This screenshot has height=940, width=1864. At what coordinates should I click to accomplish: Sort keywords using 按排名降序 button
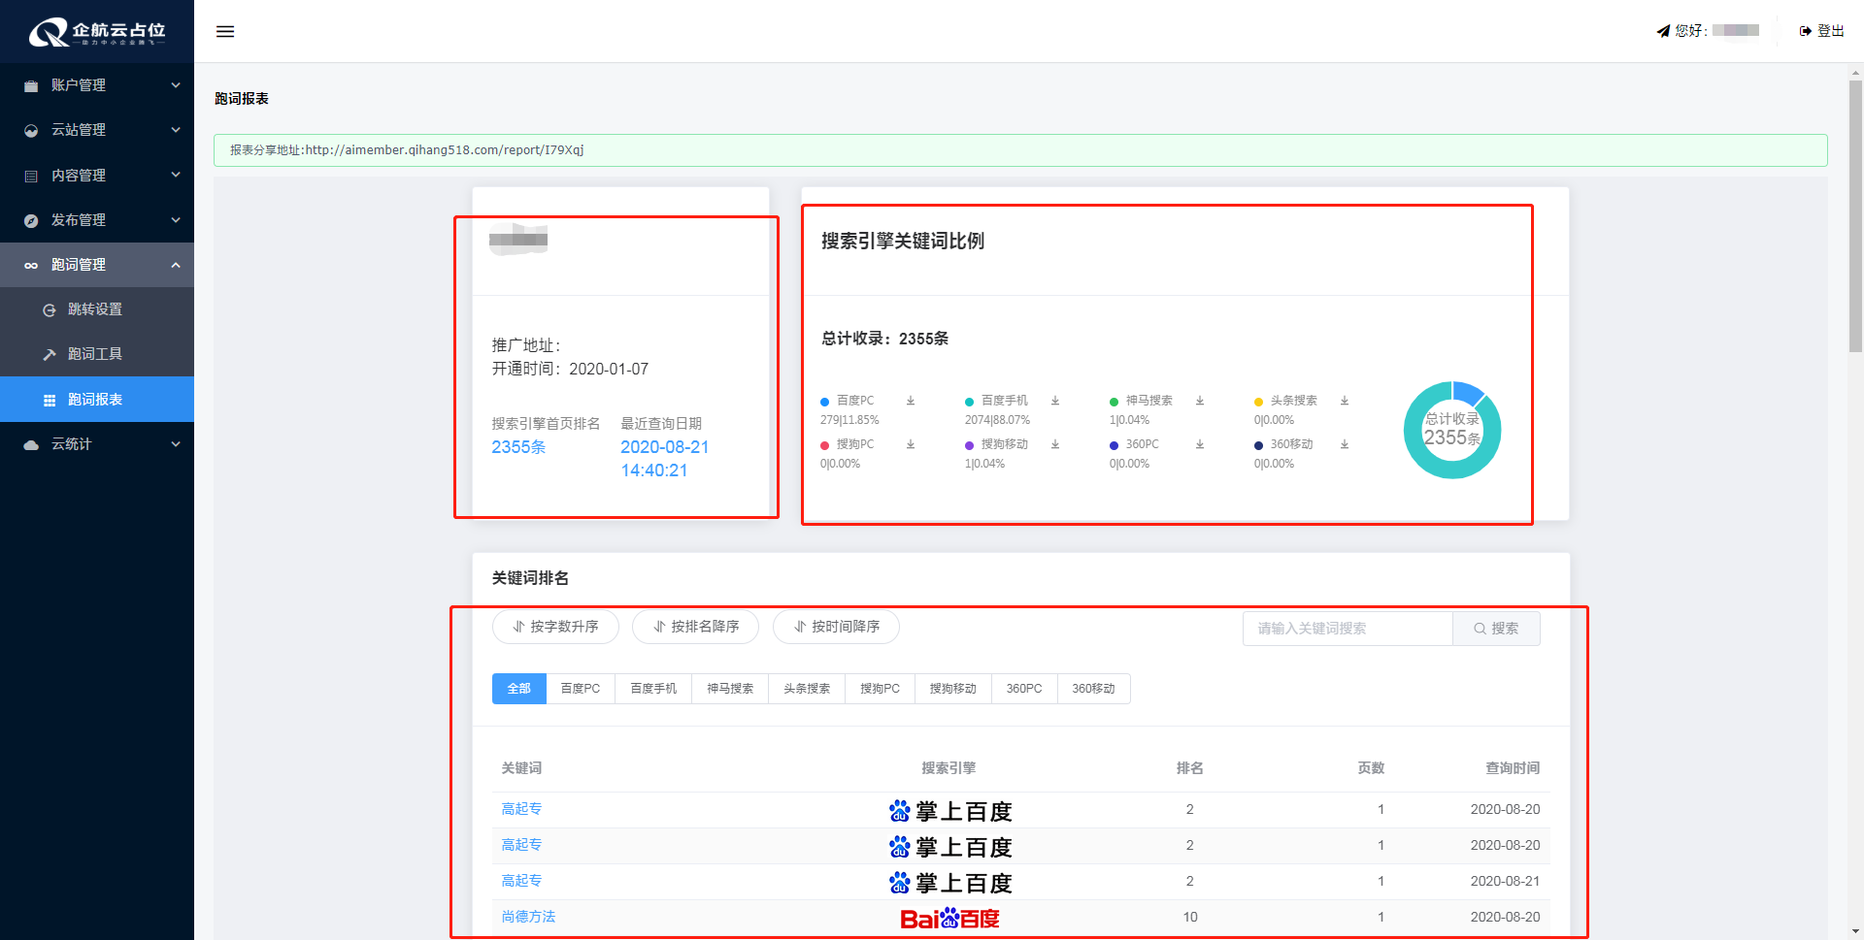click(x=695, y=627)
